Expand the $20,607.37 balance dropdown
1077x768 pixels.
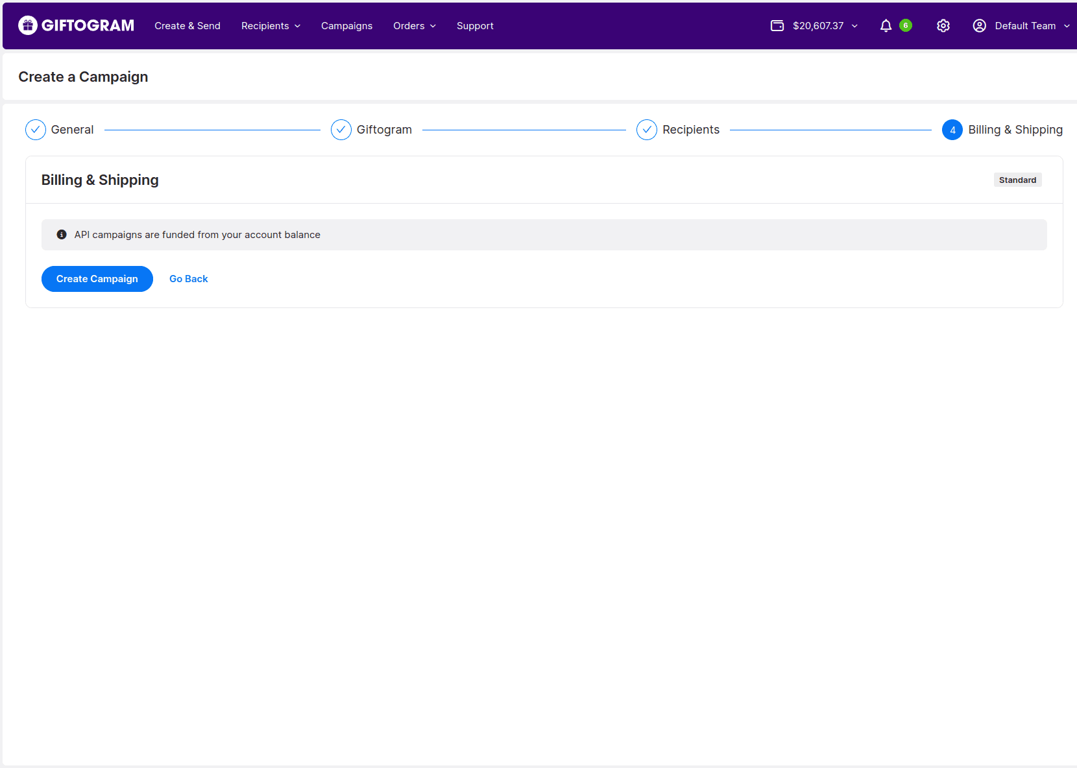(x=854, y=26)
